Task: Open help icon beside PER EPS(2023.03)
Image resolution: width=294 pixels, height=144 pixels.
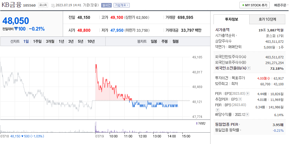Action: tap(248, 93)
